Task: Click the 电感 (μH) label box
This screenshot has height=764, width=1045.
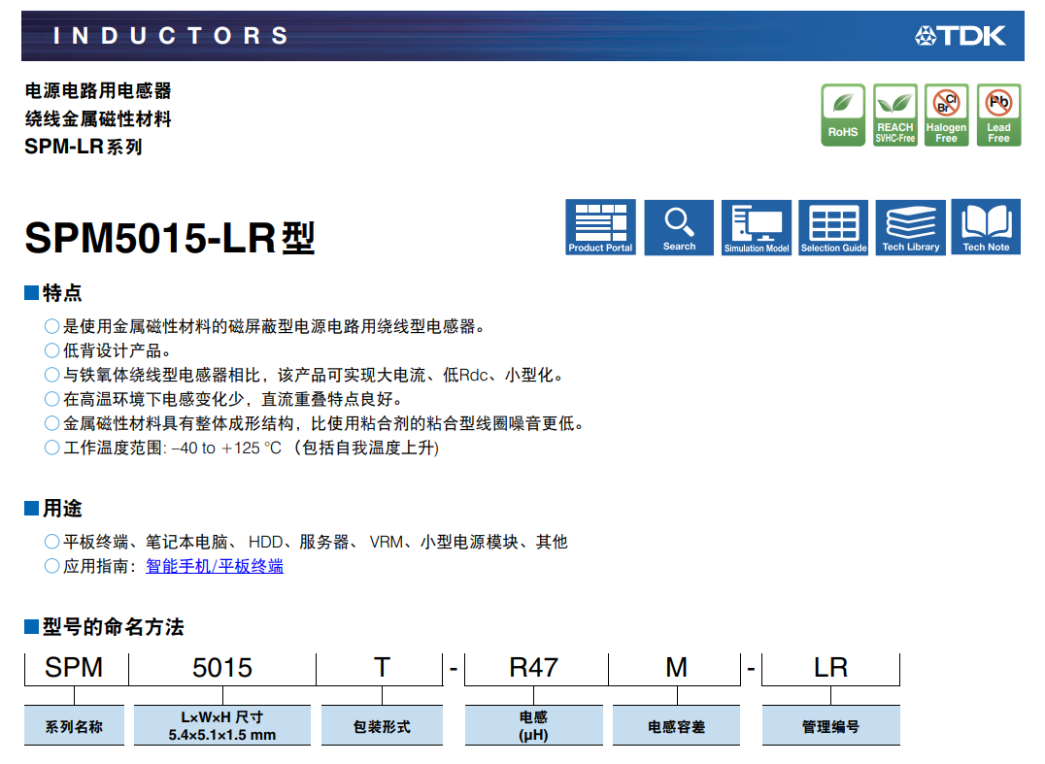Action: point(534,725)
